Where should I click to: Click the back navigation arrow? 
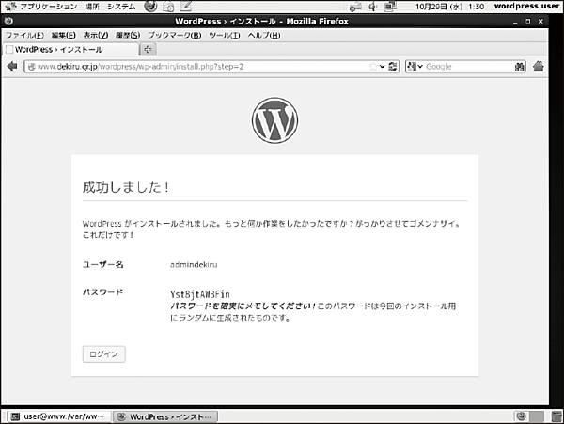pyautogui.click(x=12, y=67)
